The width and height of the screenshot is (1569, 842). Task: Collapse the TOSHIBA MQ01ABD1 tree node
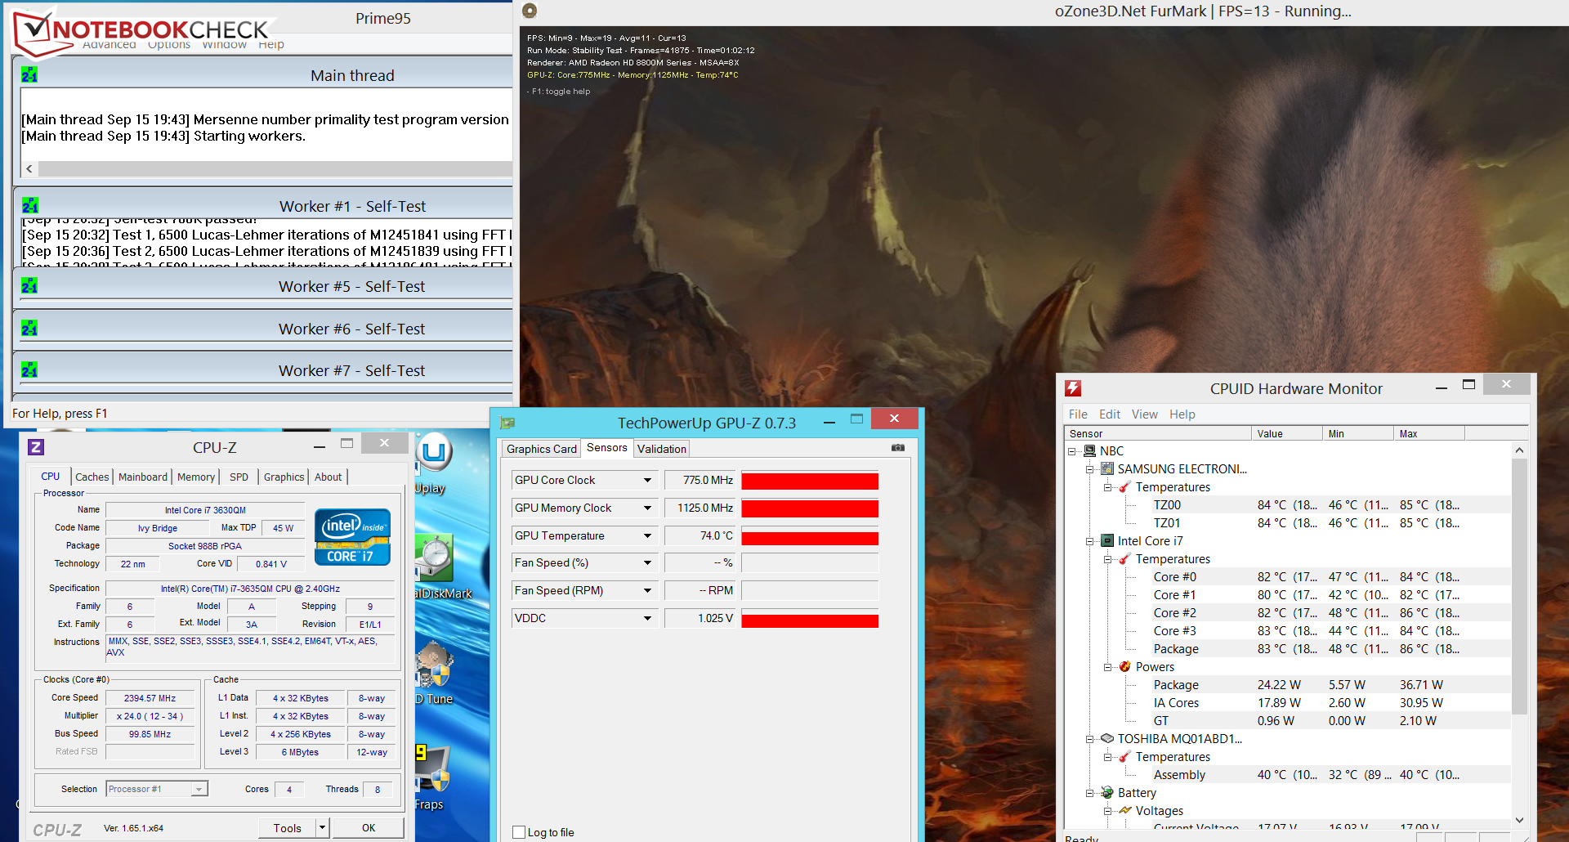pos(1090,739)
